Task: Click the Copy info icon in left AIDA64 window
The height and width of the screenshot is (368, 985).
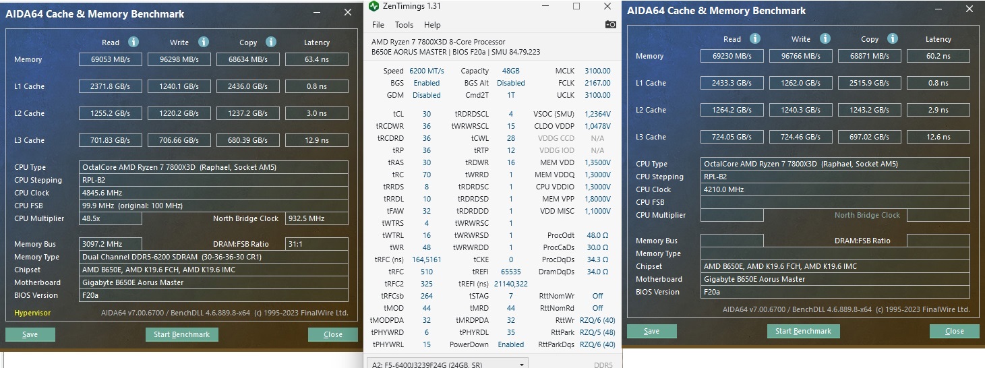Action: tap(271, 42)
